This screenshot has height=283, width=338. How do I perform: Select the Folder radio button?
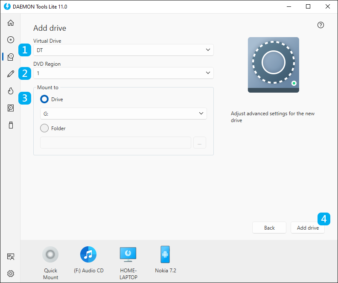coord(44,128)
